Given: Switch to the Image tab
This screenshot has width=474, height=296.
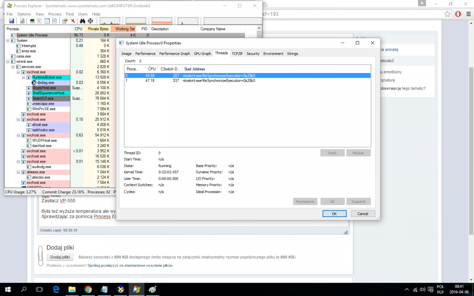Looking at the screenshot, I should [x=126, y=53].
